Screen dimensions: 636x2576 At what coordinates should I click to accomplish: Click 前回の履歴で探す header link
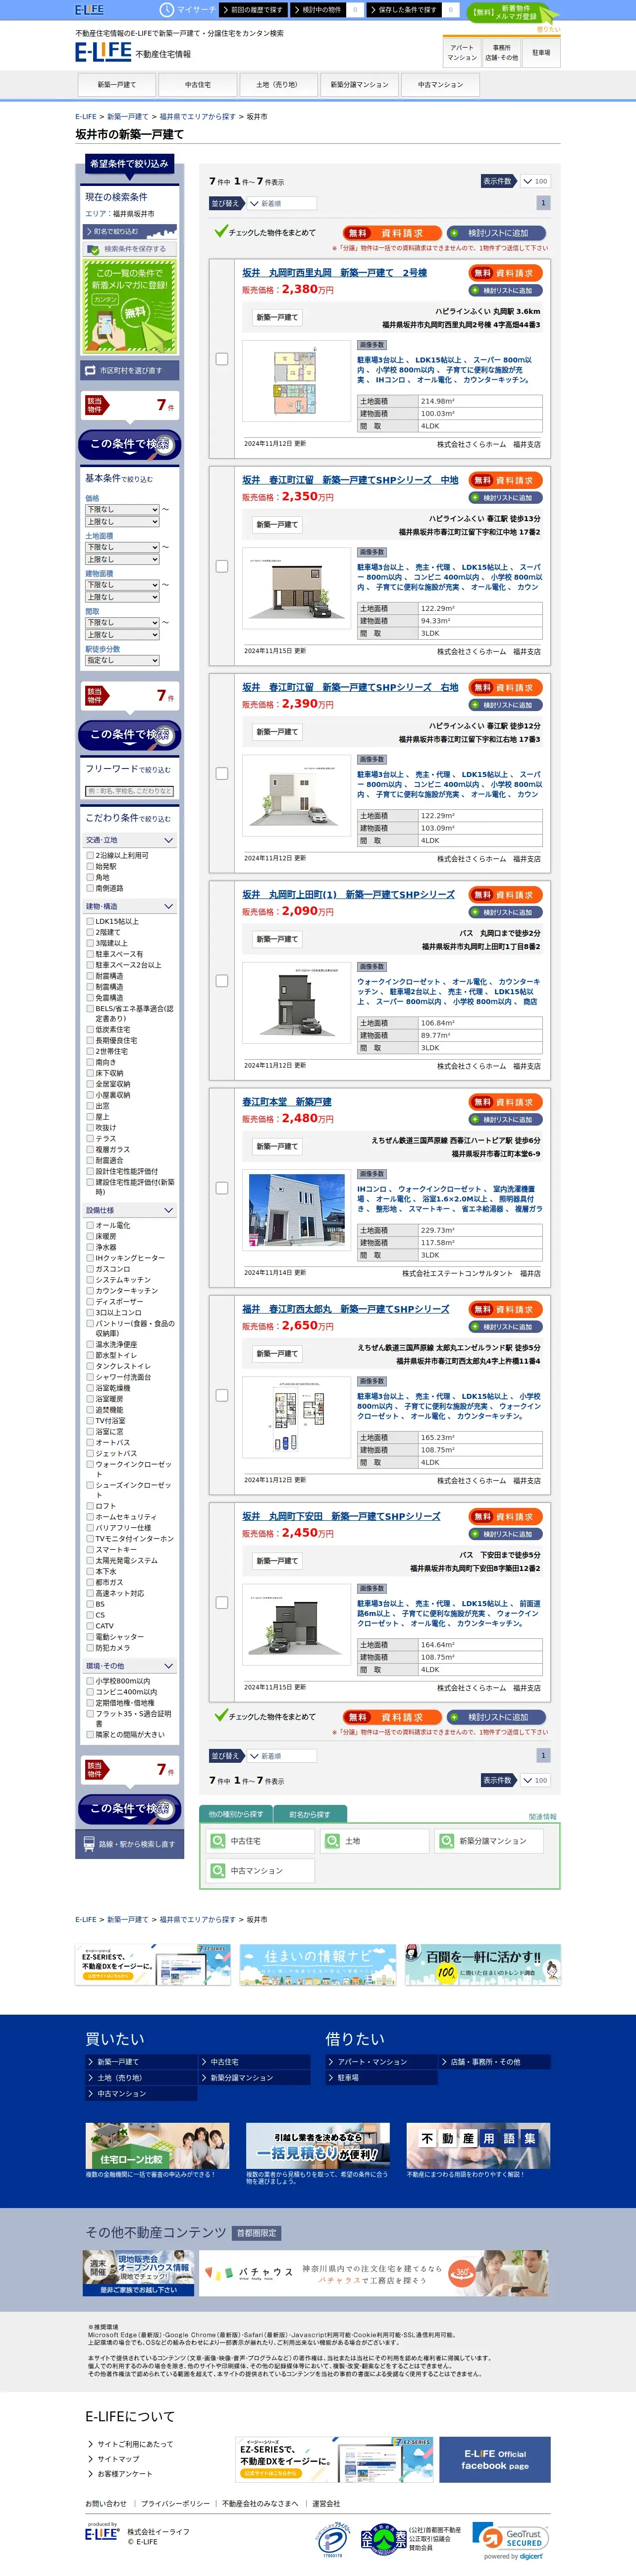click(254, 10)
